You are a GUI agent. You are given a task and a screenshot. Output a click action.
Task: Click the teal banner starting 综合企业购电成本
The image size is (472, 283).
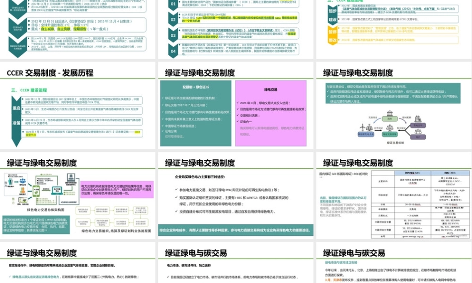(x=236, y=230)
